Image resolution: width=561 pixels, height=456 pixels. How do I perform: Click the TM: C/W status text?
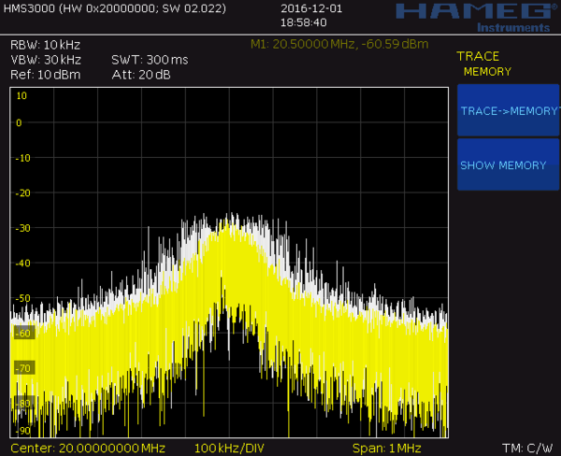pyautogui.click(x=527, y=449)
